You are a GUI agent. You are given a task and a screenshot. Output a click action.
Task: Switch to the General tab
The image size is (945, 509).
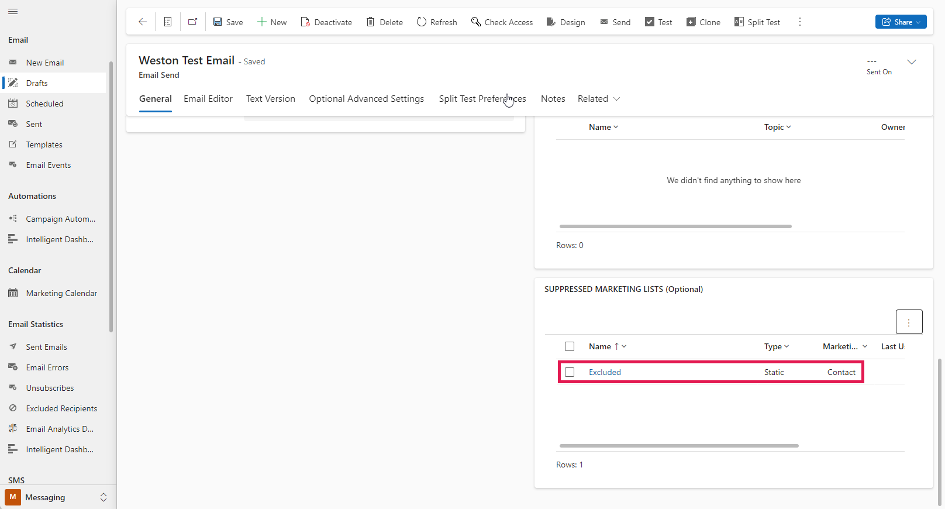click(x=156, y=99)
